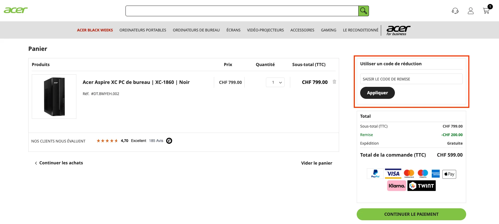Image resolution: width=499 pixels, height=224 pixels.
Task: Open Ordinateurs de bureau menu
Action: (196, 30)
